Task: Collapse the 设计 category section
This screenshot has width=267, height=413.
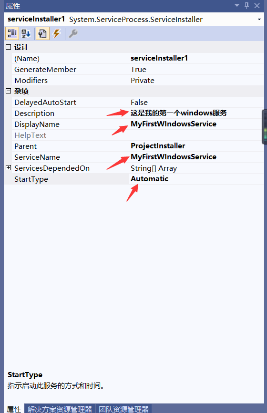Action: point(9,47)
